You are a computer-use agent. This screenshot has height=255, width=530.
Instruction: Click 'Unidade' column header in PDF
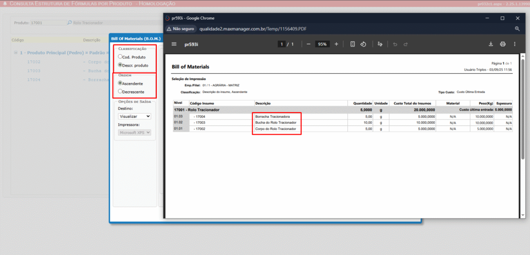tap(381, 103)
